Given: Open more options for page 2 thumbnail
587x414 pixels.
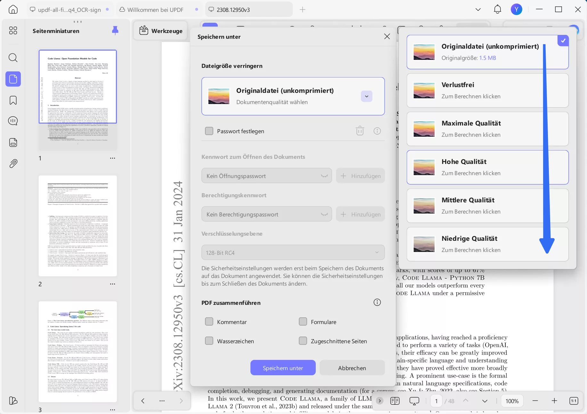Looking at the screenshot, I should (x=112, y=284).
